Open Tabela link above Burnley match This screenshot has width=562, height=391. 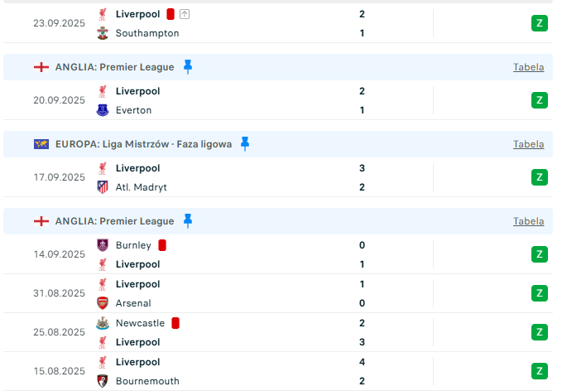click(x=528, y=221)
